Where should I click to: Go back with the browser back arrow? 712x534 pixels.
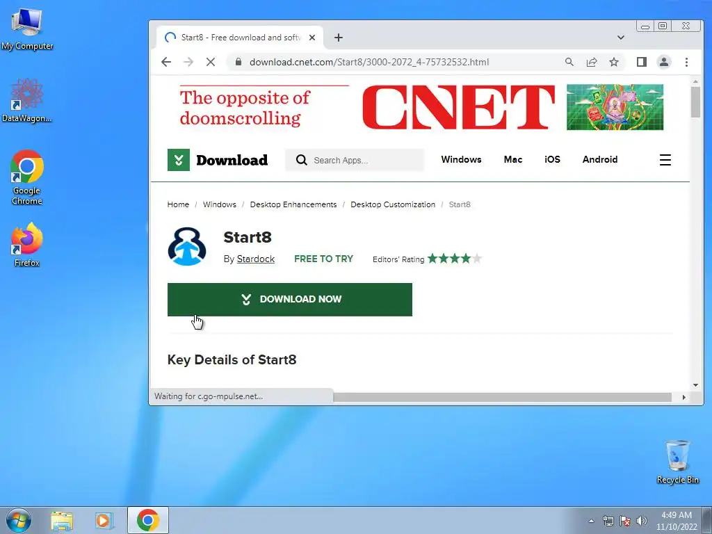pos(166,62)
